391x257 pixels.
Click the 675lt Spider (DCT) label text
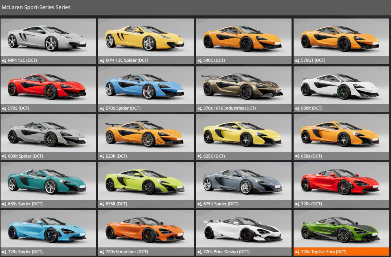pos(221,204)
